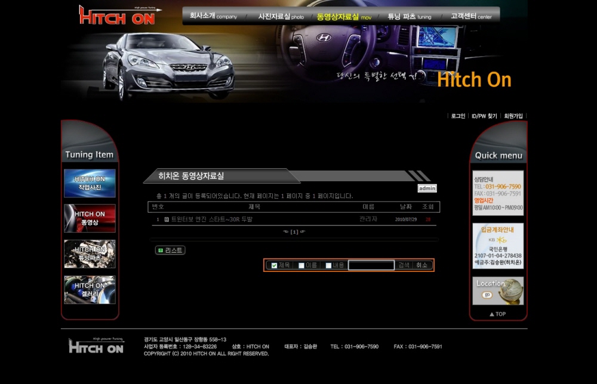This screenshot has height=384, width=597.
Task: Tick the 내용 search checkbox
Action: tap(328, 265)
